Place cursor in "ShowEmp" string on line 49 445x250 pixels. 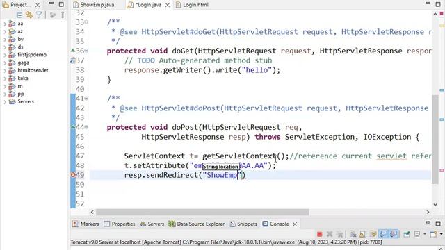[x=222, y=175]
